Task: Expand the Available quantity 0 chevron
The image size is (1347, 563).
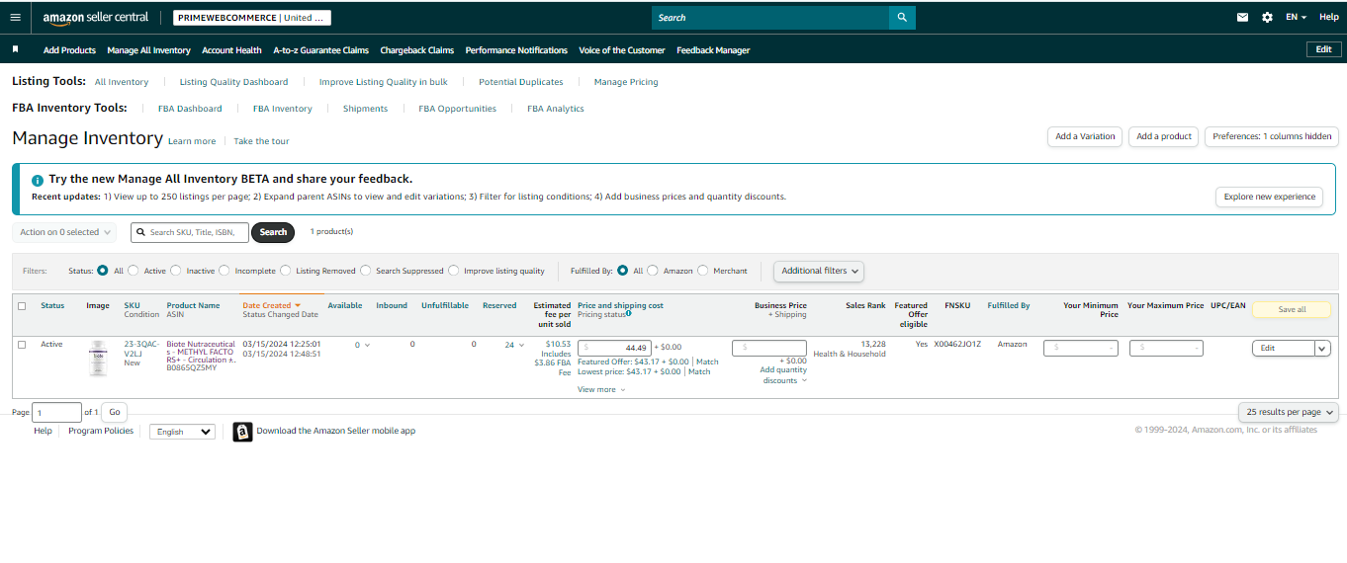Action: [x=368, y=346]
